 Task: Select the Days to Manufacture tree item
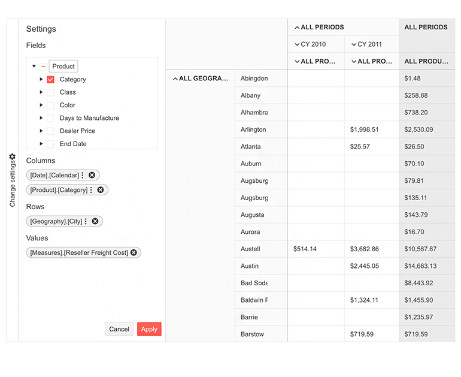coord(89,118)
